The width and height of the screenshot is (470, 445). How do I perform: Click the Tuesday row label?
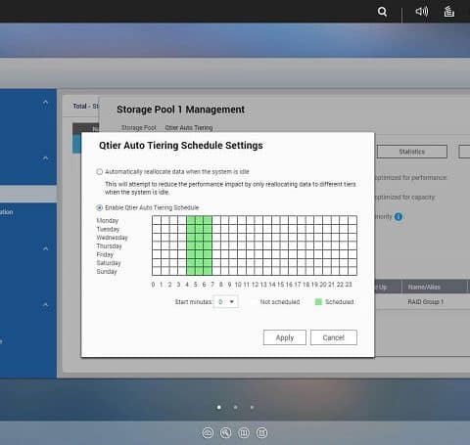108,229
